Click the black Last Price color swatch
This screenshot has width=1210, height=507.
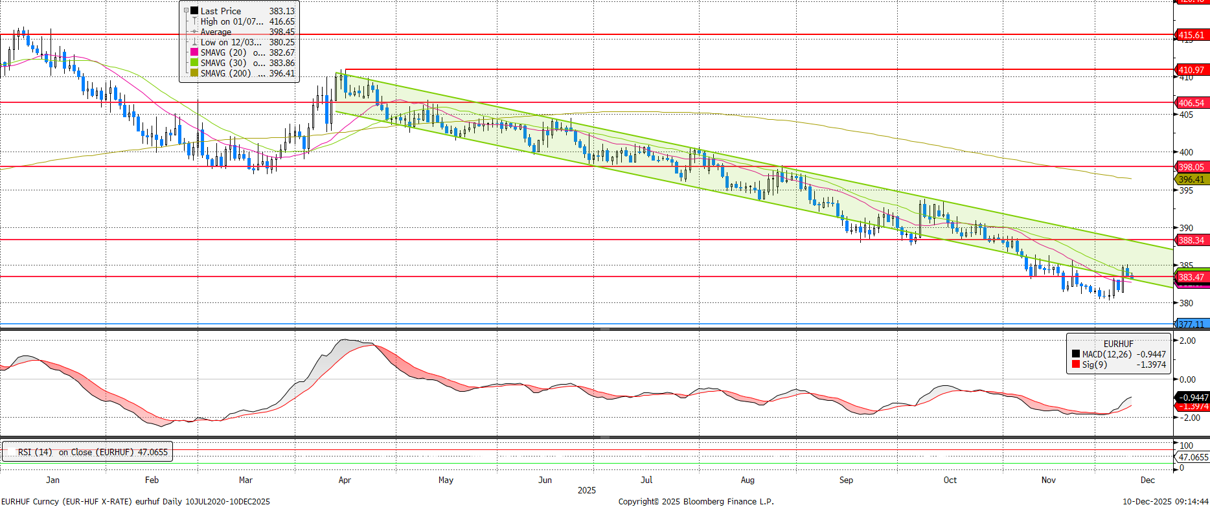[x=194, y=11]
